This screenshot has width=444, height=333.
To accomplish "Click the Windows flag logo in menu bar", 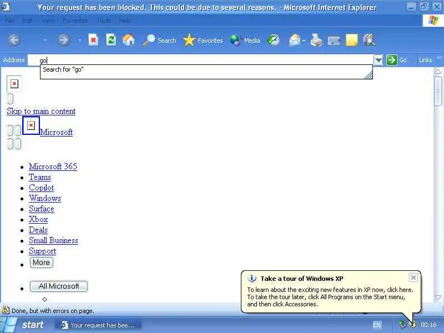I will pyautogui.click(x=433, y=21).
